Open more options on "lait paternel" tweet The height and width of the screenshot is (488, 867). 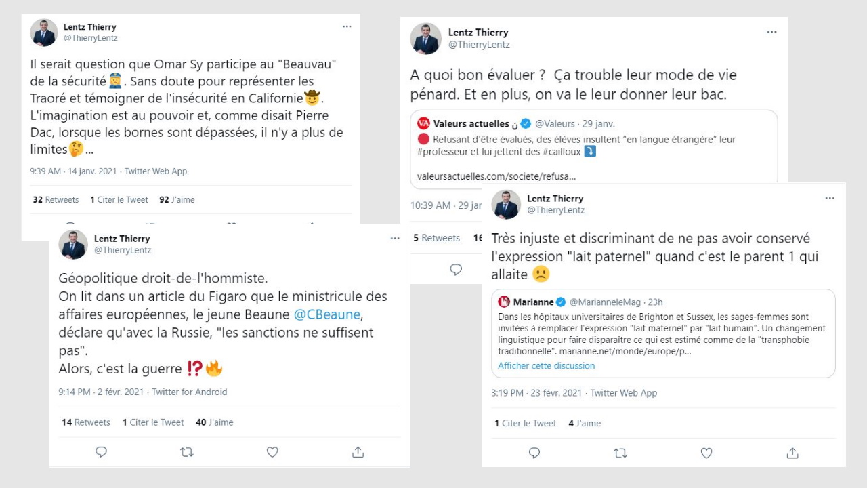[830, 198]
